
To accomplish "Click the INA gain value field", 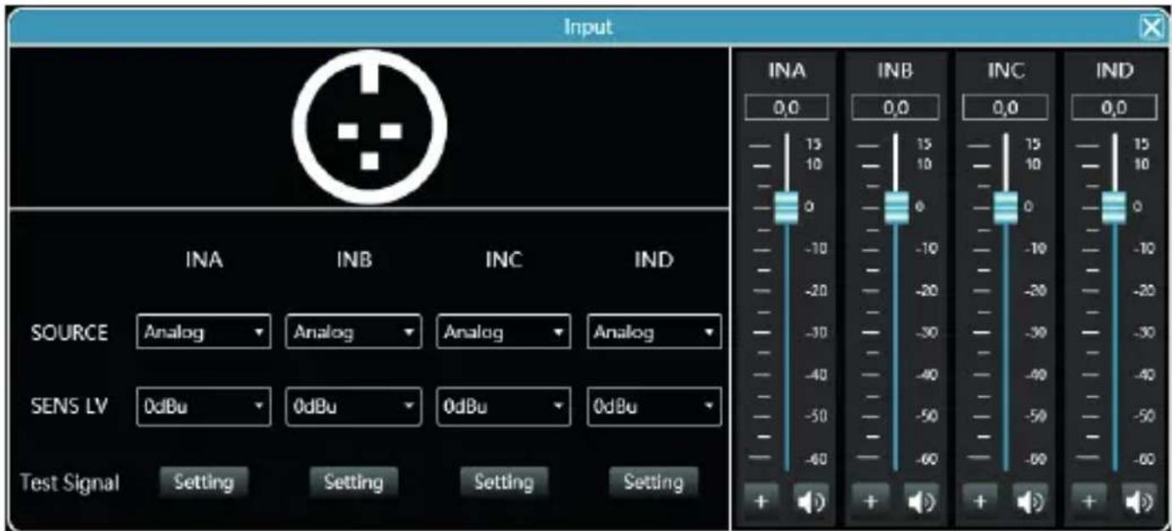I will coord(787,109).
